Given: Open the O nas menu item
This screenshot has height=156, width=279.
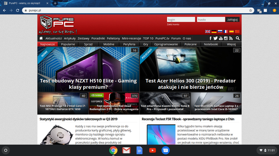Looking at the screenshot, I should [187, 38].
